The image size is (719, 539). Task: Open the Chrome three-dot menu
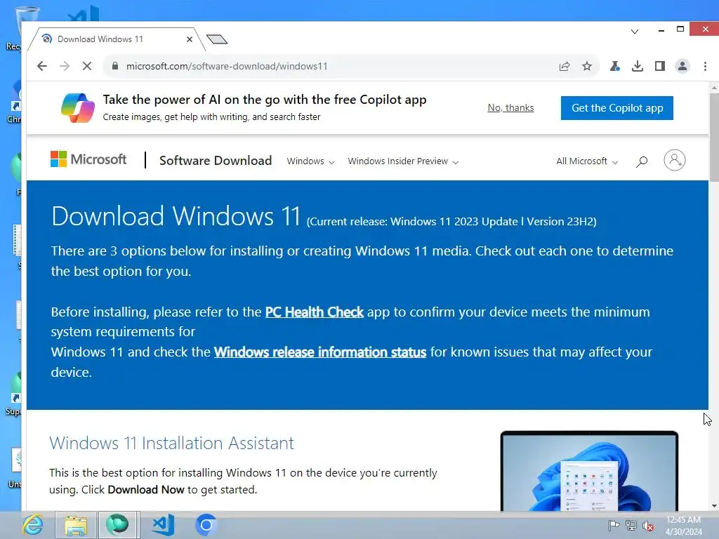[x=705, y=66]
